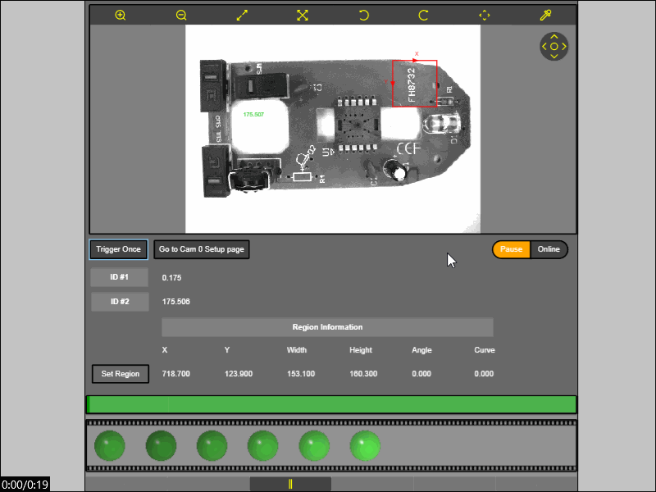Rotate image clockwise
Screen dimensions: 656x492
(424, 15)
